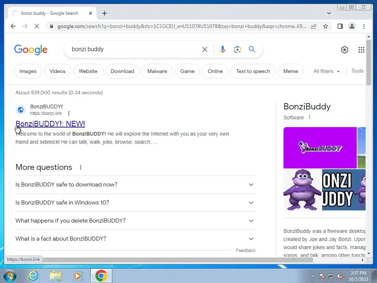Open the Chrome side panel

[x=340, y=26]
